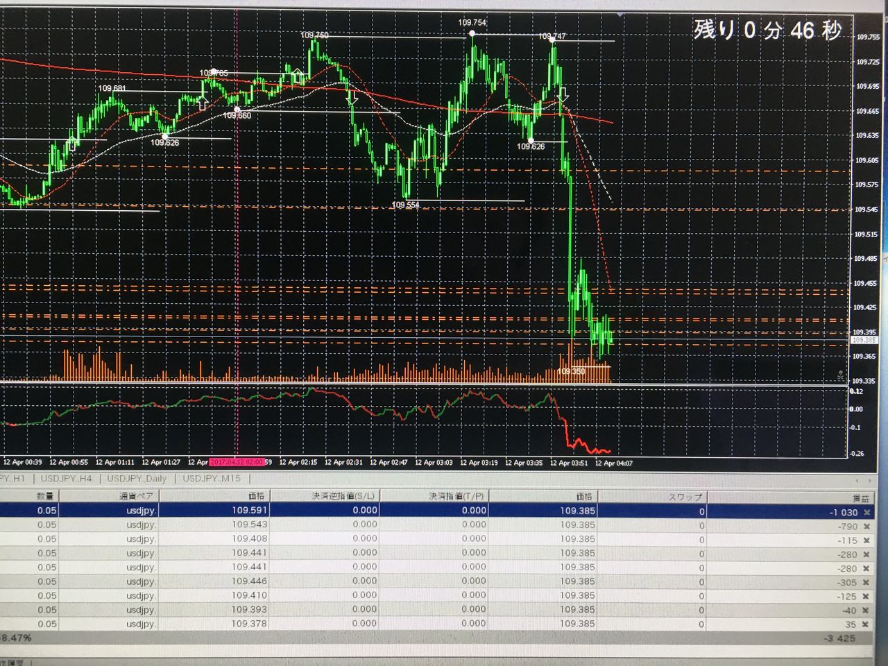The height and width of the screenshot is (666, 888).
Task: Click the 109.754 high price label
Action: click(x=472, y=23)
